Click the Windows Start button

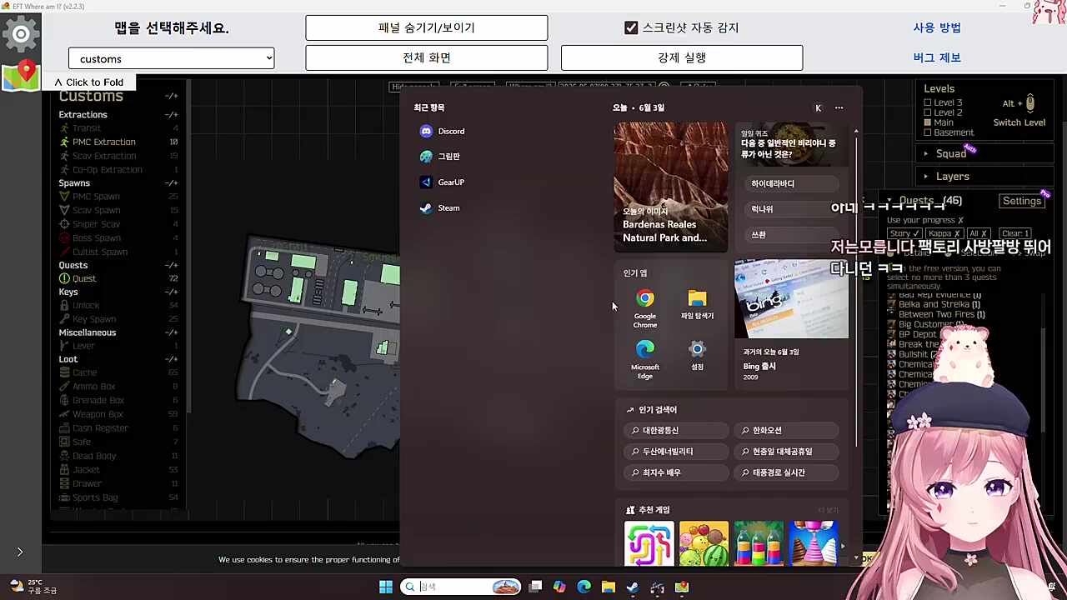(x=386, y=587)
